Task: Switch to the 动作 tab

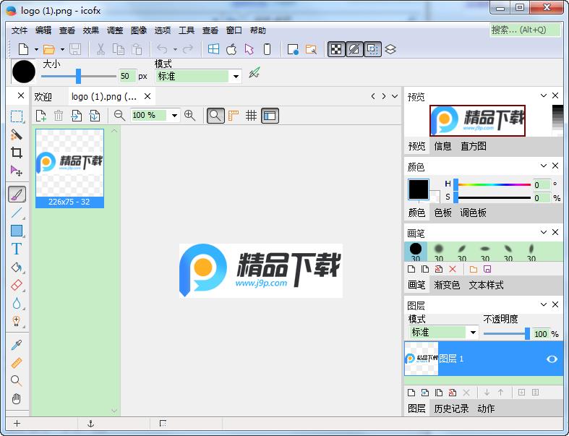Action: (486, 409)
